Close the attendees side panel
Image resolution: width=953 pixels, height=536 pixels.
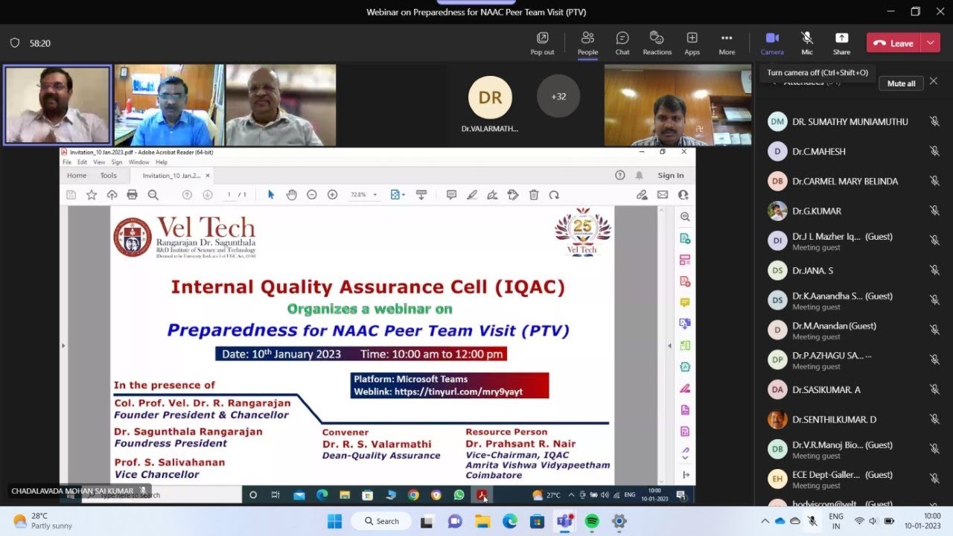(x=934, y=81)
